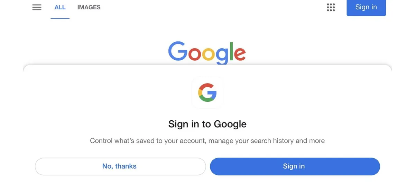The image size is (415, 191).
Task: Click the top-right Sign in button
Action: (x=366, y=7)
